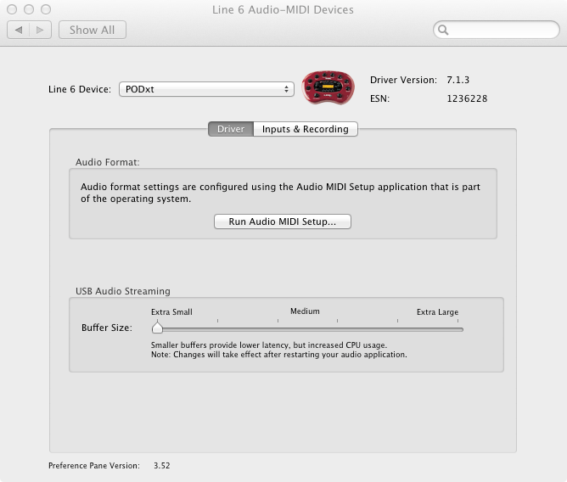Click the magnifying glass search icon
Image resolution: width=567 pixels, height=482 pixels.
pyautogui.click(x=443, y=30)
